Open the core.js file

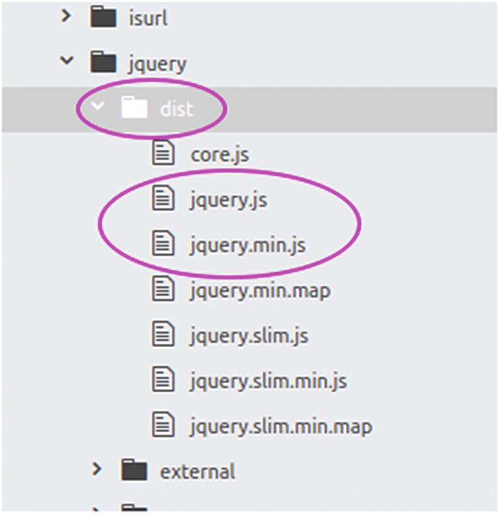tap(219, 155)
